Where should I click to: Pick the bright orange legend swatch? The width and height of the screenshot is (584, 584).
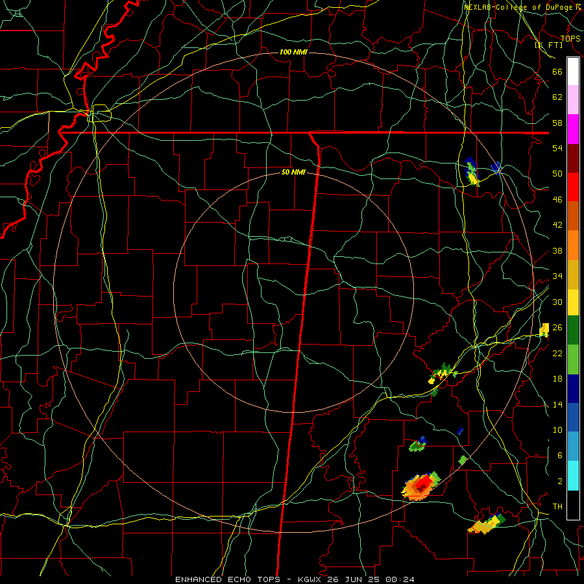(x=573, y=245)
